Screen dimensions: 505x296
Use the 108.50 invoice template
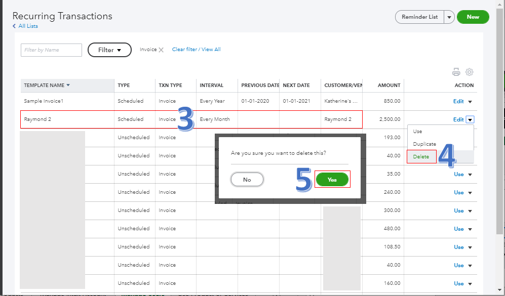(x=458, y=247)
